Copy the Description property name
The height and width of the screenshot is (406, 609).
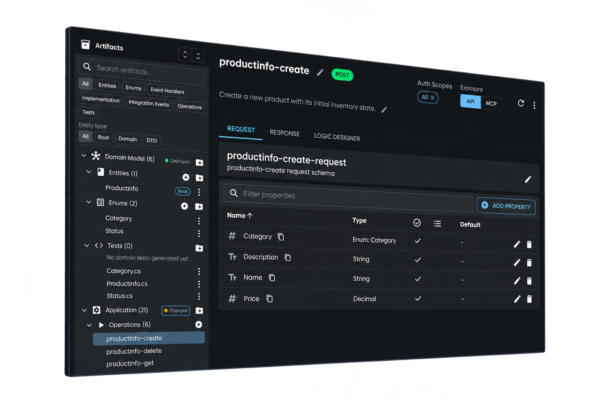[288, 257]
